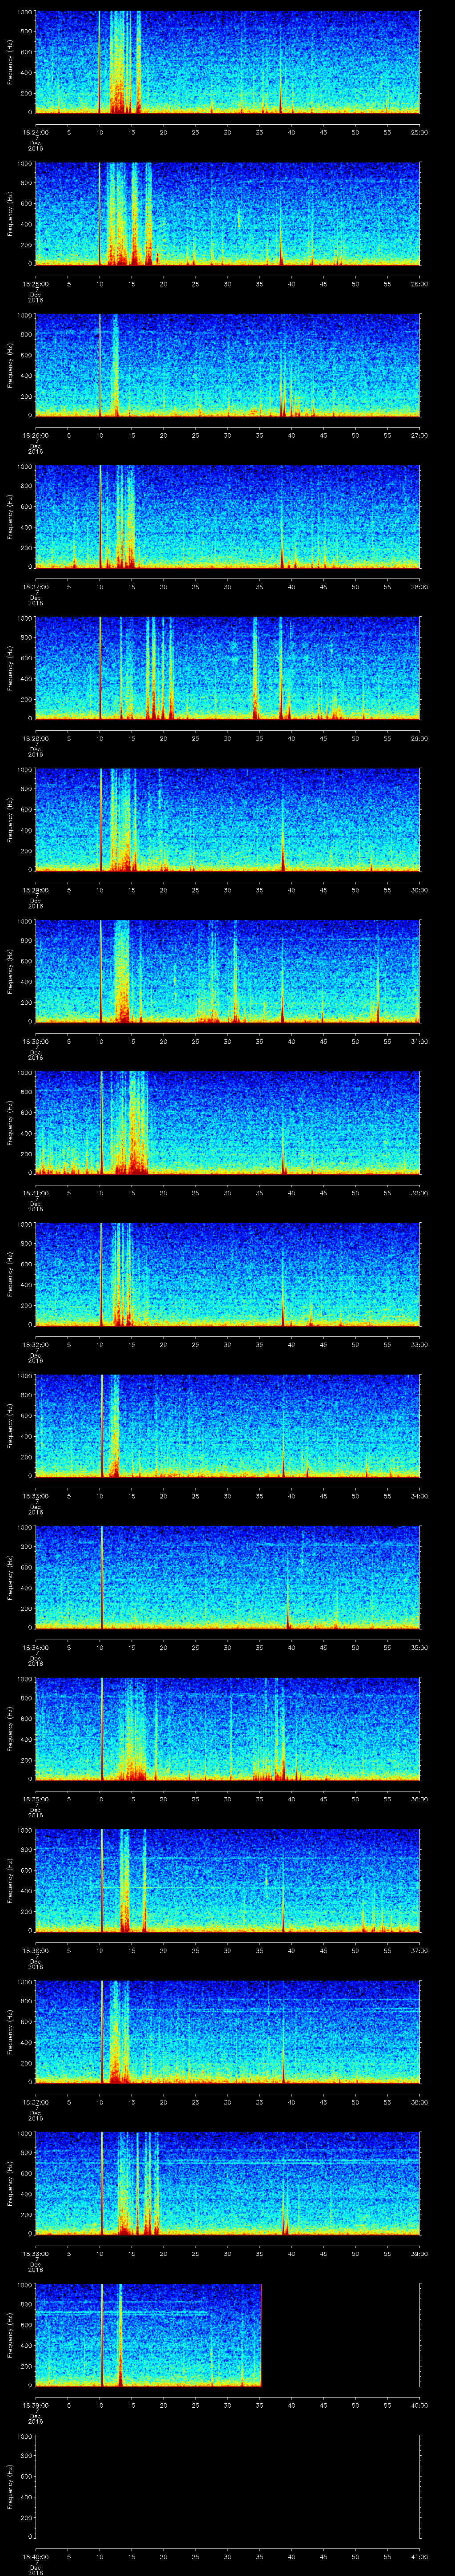Click the 18:29:00 start time label
This screenshot has height=2576, width=455.
pyautogui.click(x=36, y=890)
